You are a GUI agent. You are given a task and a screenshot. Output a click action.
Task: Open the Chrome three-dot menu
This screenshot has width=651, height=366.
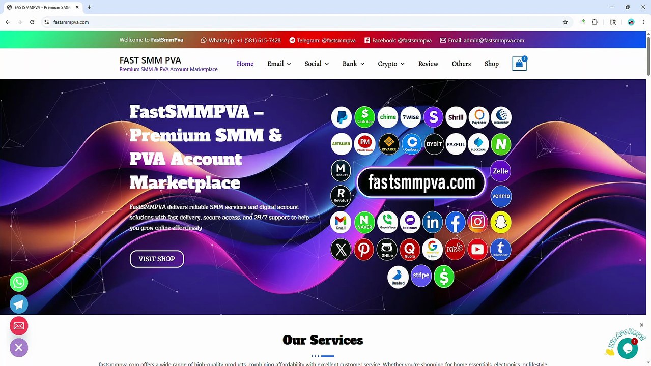pyautogui.click(x=643, y=22)
